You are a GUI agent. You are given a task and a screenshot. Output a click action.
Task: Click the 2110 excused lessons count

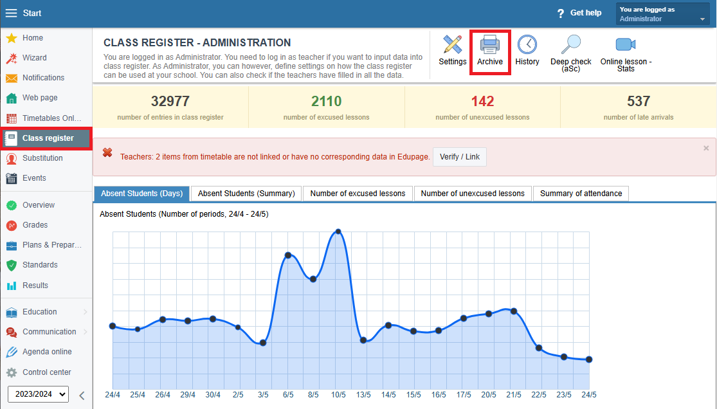pos(327,101)
